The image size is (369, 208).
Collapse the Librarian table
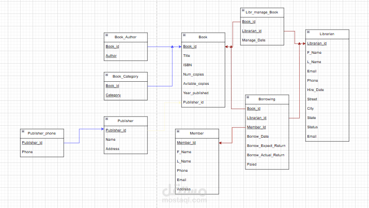[309, 32]
